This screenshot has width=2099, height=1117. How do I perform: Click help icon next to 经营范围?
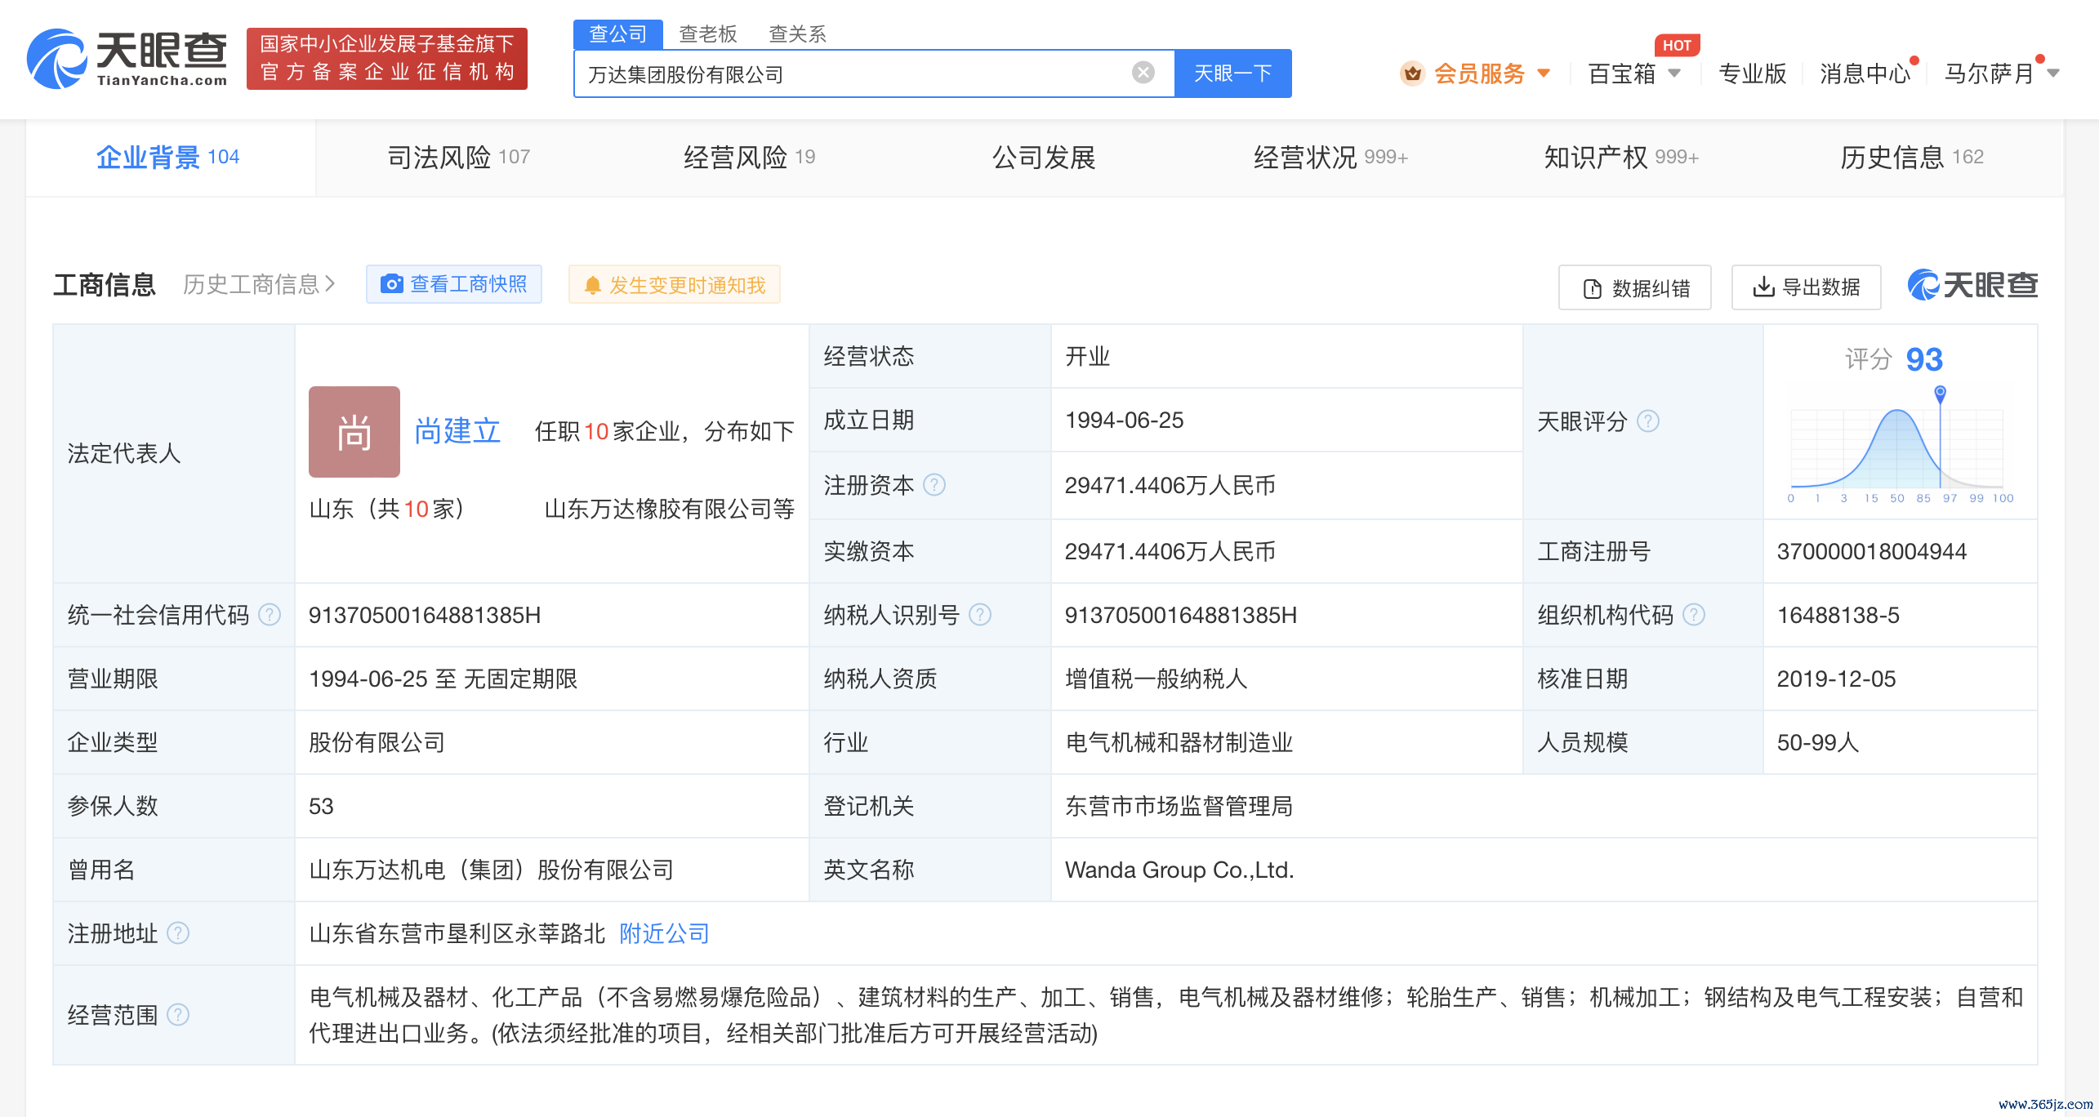coord(178,1015)
